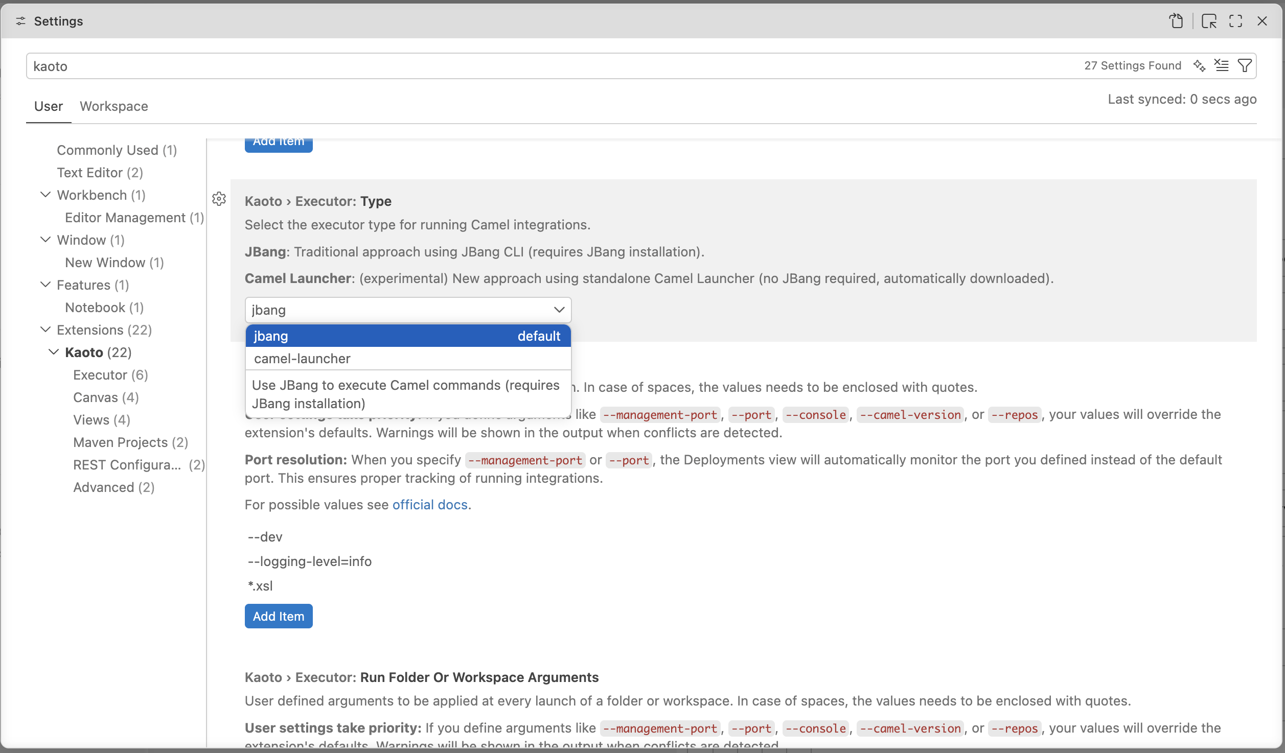Select New Window tree item
This screenshot has width=1285, height=753.
114,263
